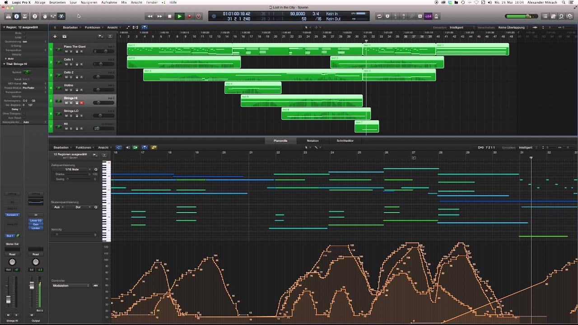Collapse the Region: 12 ausgewählt section
The image size is (578, 325).
point(4,27)
